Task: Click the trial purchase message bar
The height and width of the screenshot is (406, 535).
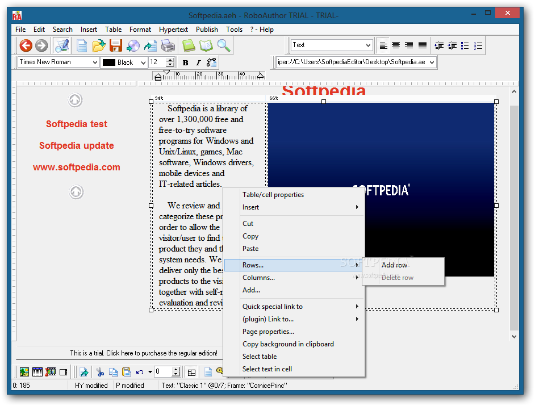Action: pyautogui.click(x=119, y=353)
